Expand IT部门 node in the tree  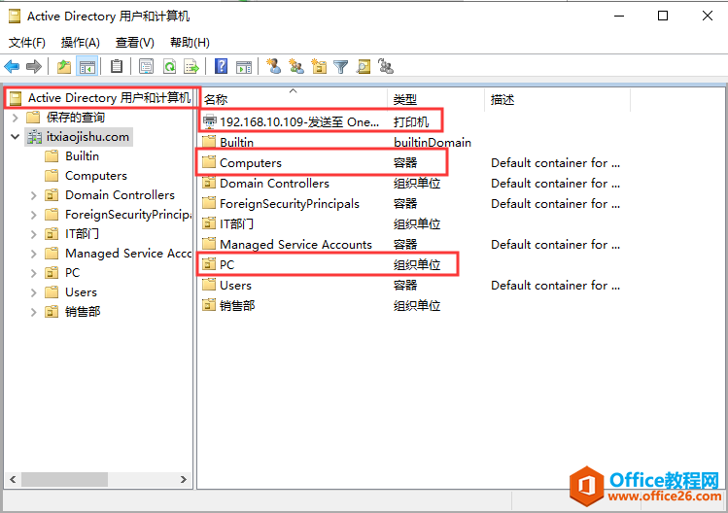pos(33,234)
